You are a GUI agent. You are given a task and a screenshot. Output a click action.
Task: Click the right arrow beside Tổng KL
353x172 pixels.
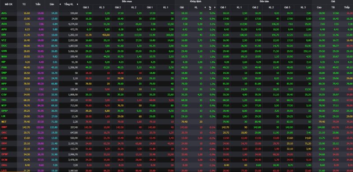pos(78,4)
